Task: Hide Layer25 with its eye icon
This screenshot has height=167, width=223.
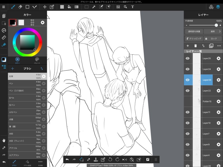Action: [188, 58]
